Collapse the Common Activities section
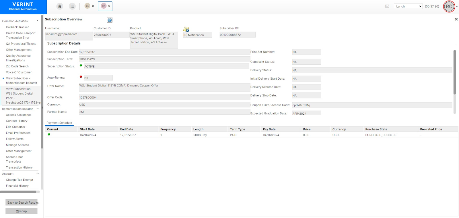Screen dimensions: 459x218 (37, 21)
